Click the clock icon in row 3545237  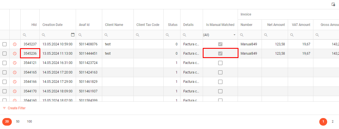tap(15, 44)
